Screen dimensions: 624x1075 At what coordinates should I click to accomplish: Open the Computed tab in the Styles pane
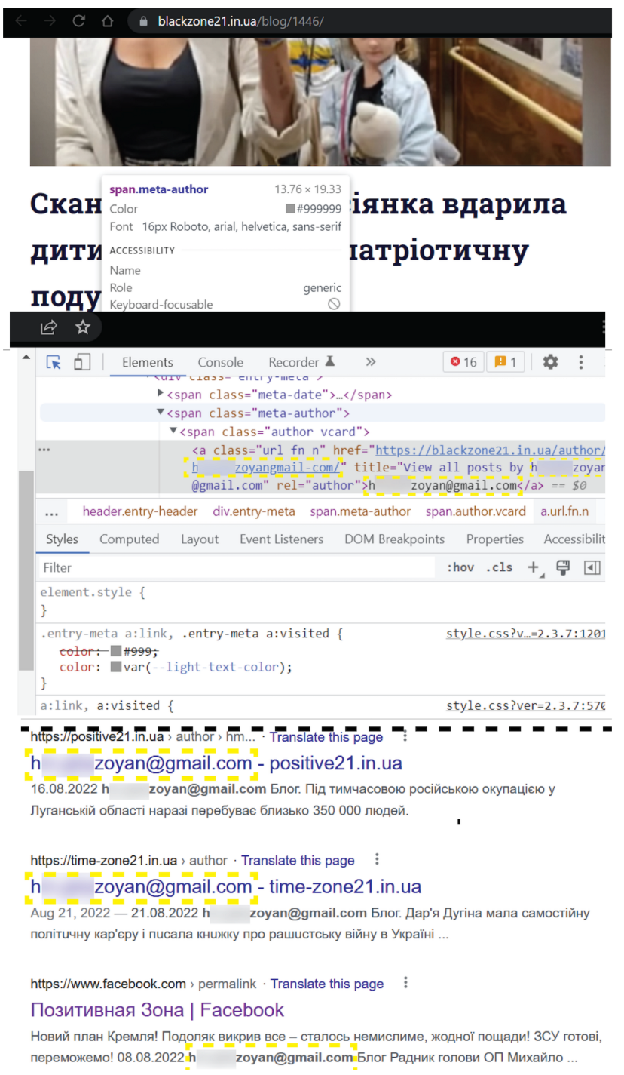(129, 539)
